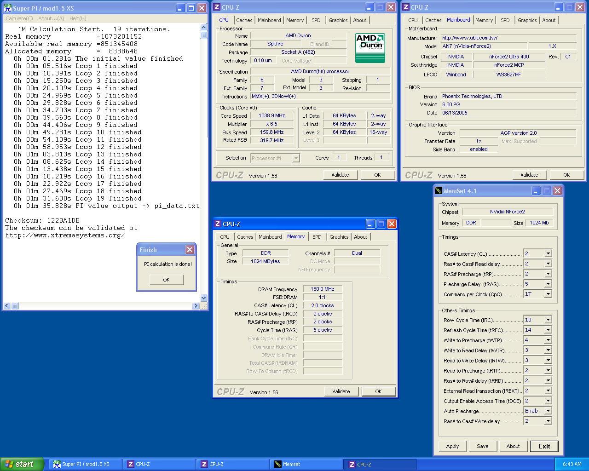Activate the first CPU-Z taskbar button
589x471 pixels.
click(x=159, y=464)
